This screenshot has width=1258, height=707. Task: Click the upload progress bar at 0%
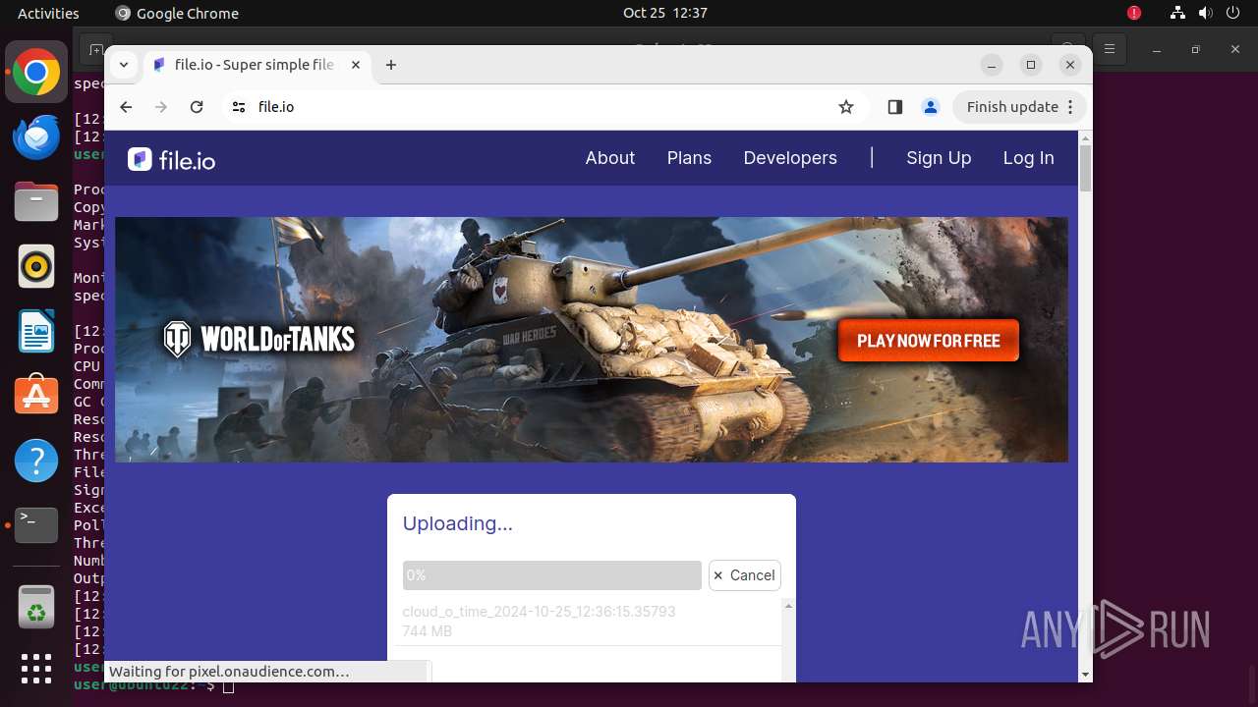[x=552, y=575]
